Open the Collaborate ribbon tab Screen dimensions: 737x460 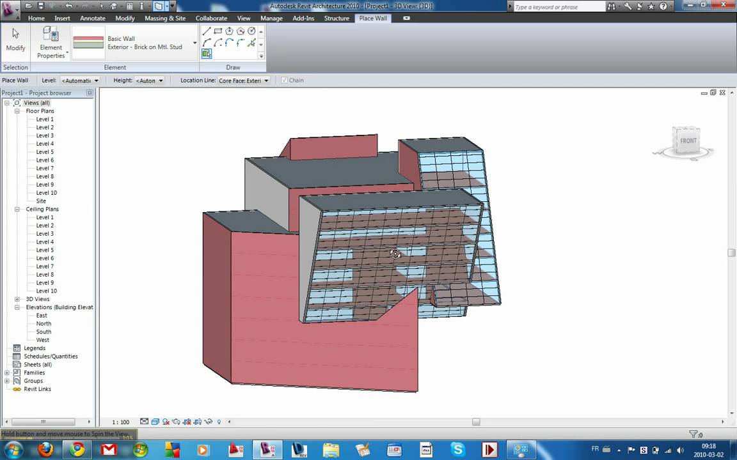tap(212, 19)
